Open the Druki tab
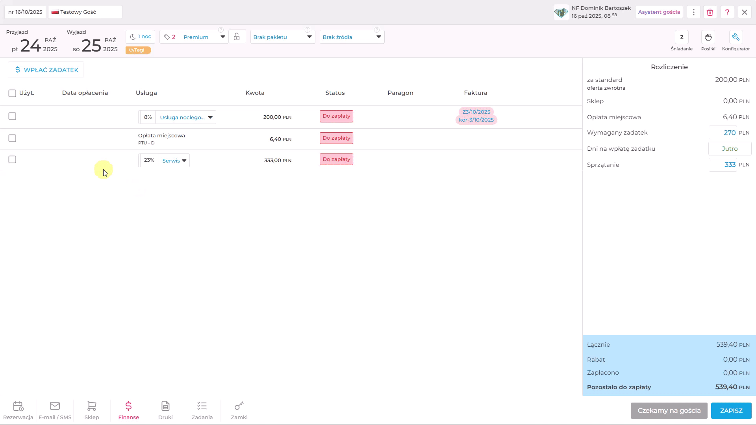The image size is (756, 425). [x=165, y=410]
